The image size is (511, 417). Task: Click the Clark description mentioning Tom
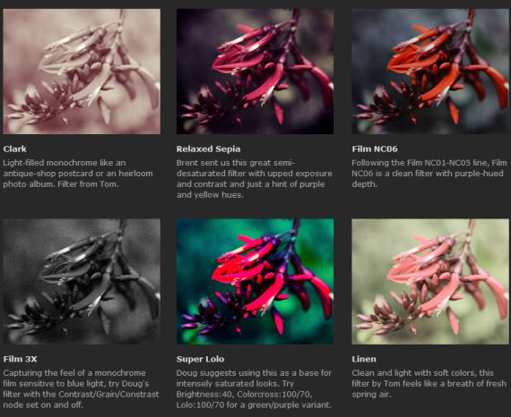(78, 174)
